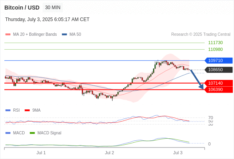Click the 9MA legend label
234x159 pixels.
[x=36, y=111]
